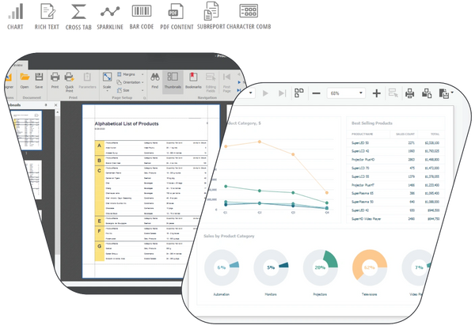
Task: Click the Preview ribbon tab
Action: (17, 65)
